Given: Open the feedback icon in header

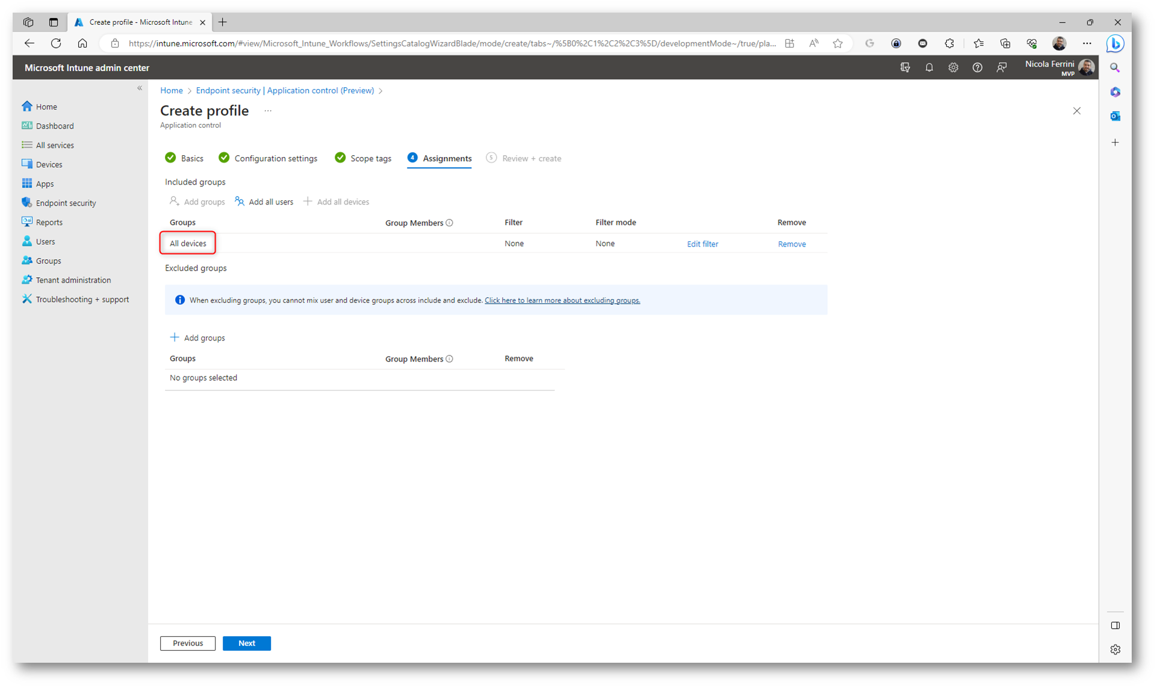Looking at the screenshot, I should pyautogui.click(x=1001, y=67).
